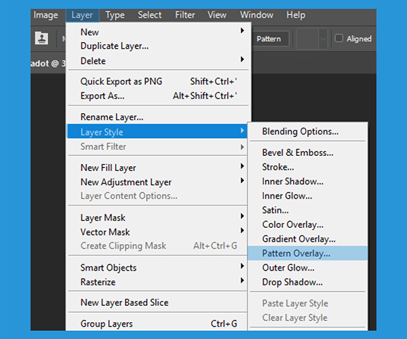This screenshot has height=339, width=407.
Task: Choose Inner Shadow...
Action: [307, 181]
